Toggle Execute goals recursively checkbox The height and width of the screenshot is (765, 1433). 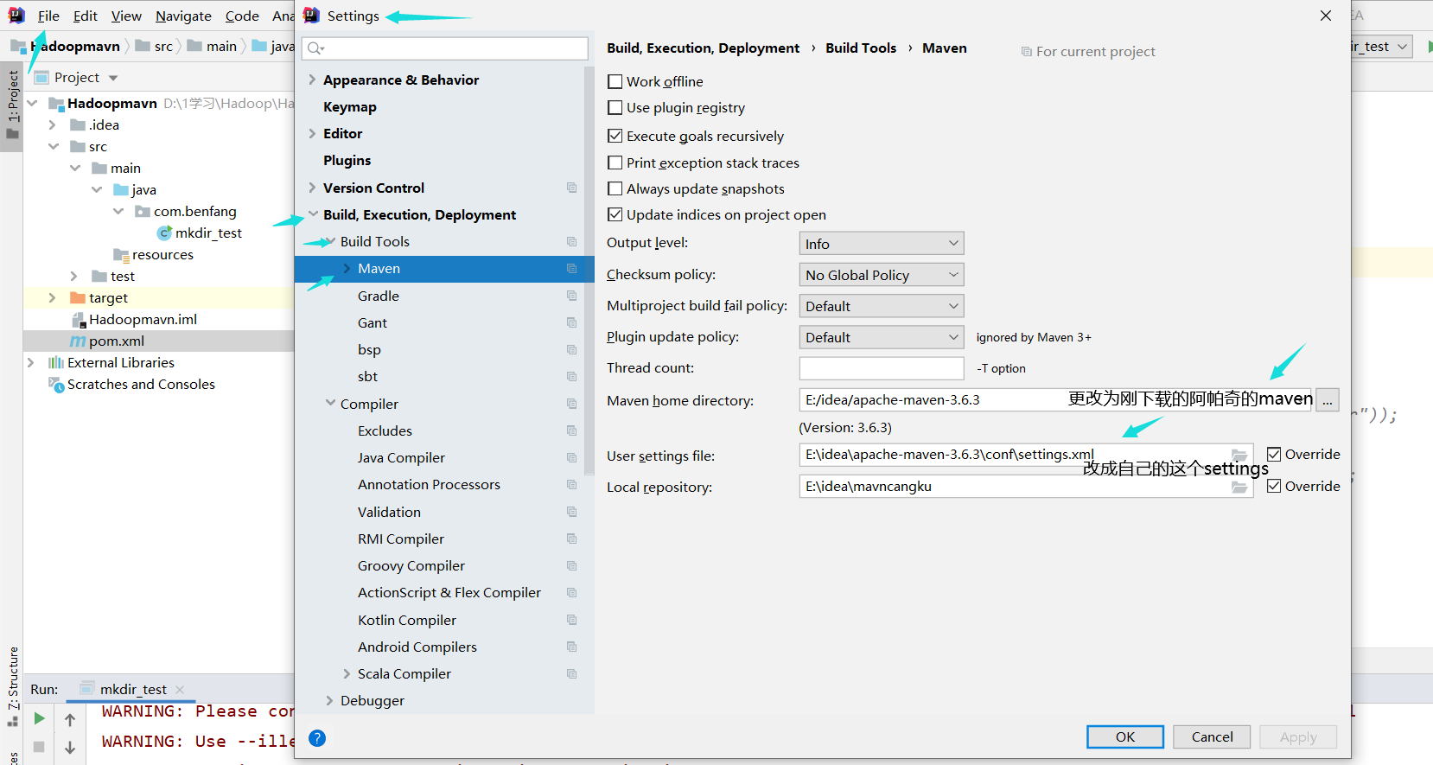tap(615, 136)
